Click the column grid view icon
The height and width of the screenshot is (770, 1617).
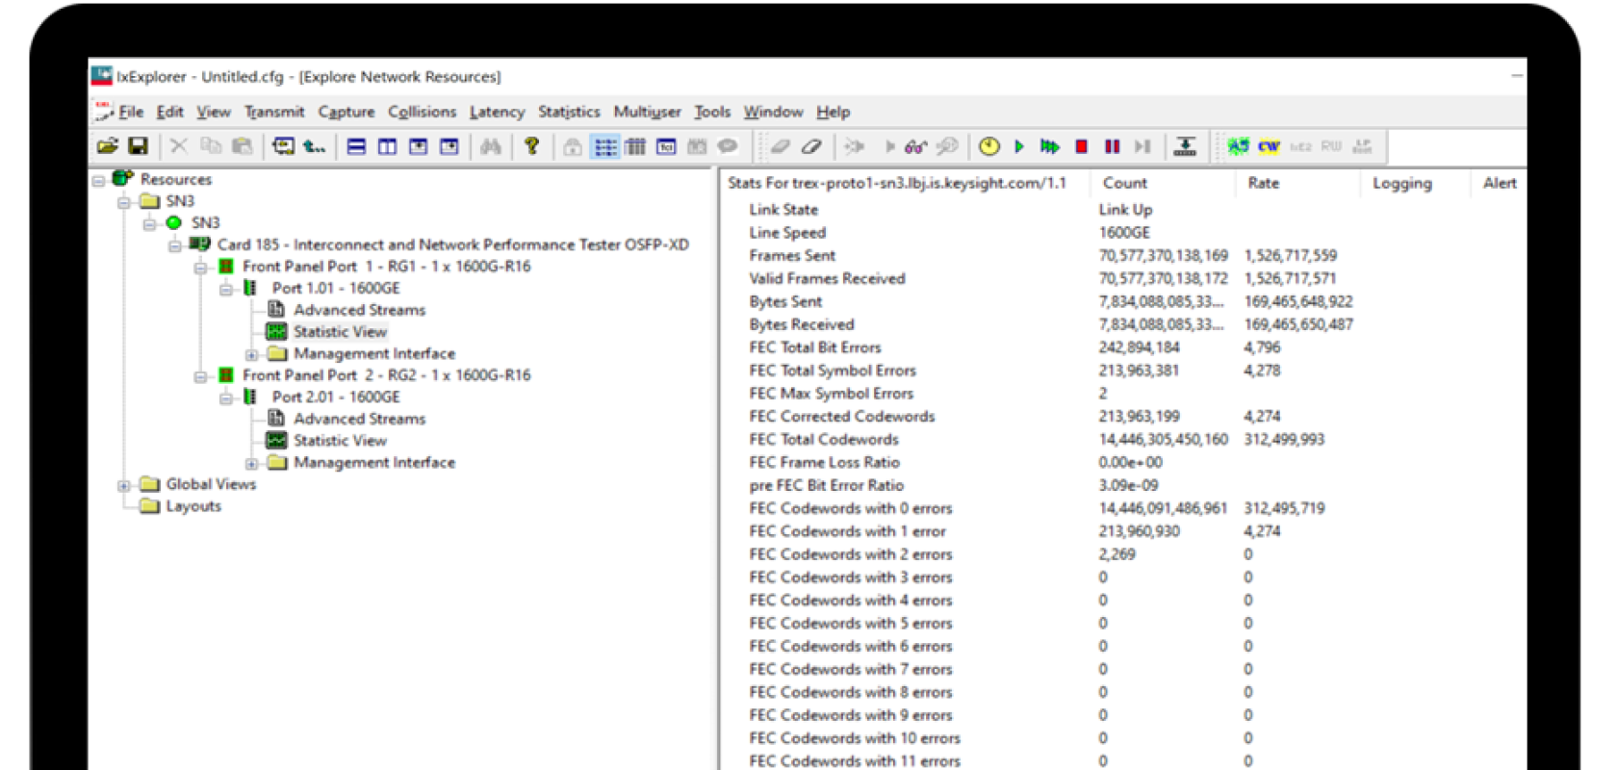pyautogui.click(x=635, y=146)
